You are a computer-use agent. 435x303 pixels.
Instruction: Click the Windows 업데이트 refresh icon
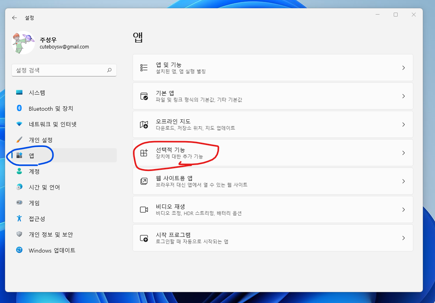tap(19, 250)
